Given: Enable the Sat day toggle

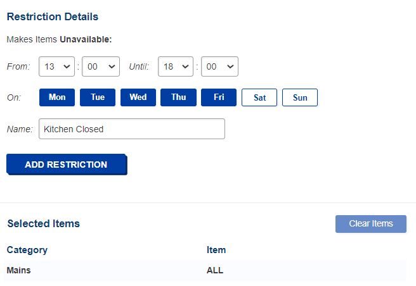Looking at the screenshot, I should click(x=259, y=97).
